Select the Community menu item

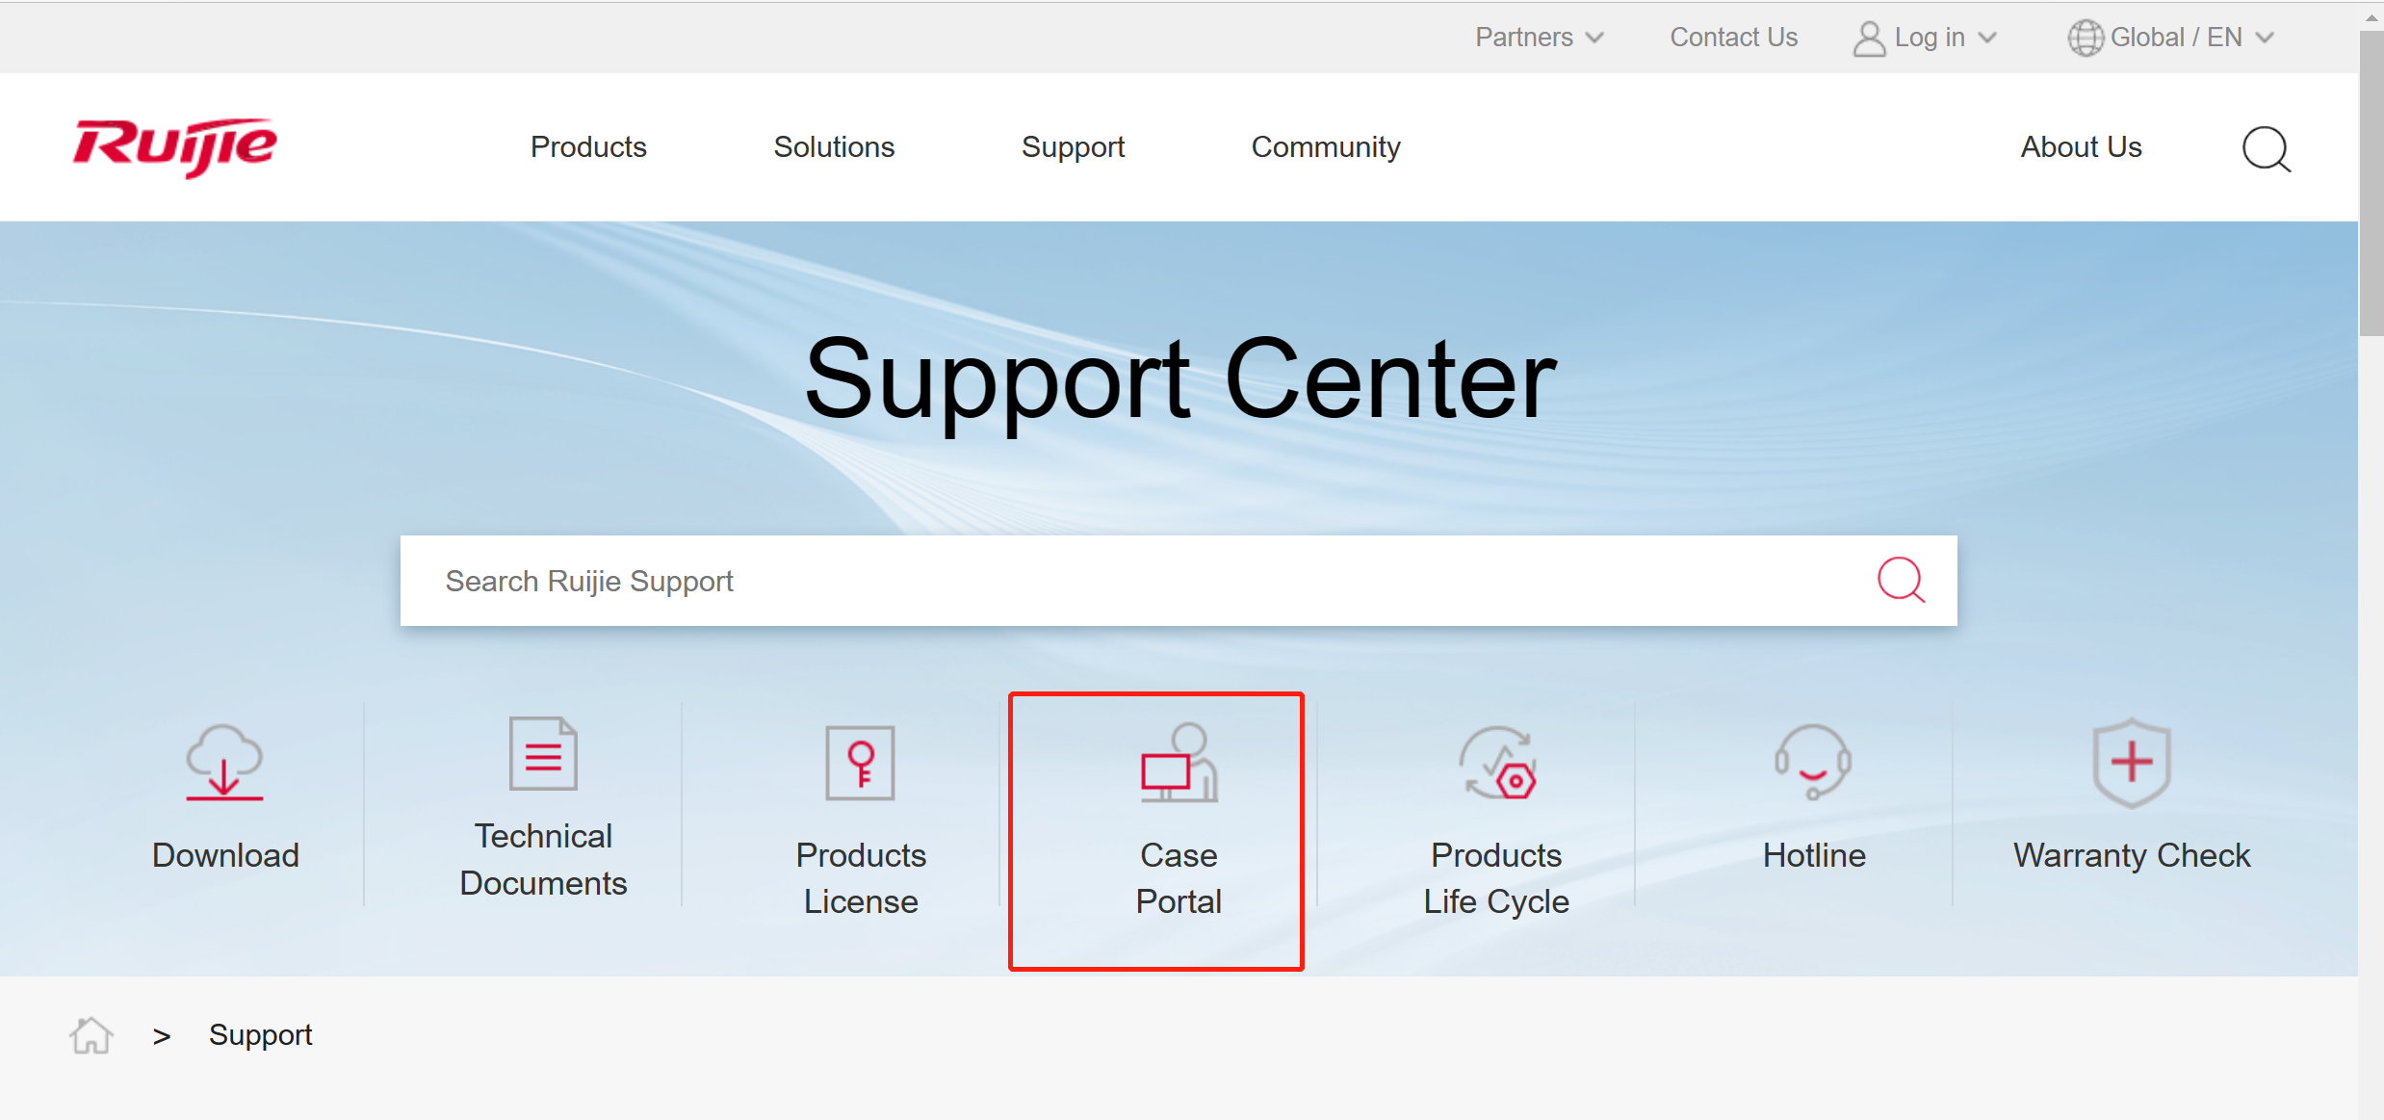click(1325, 146)
